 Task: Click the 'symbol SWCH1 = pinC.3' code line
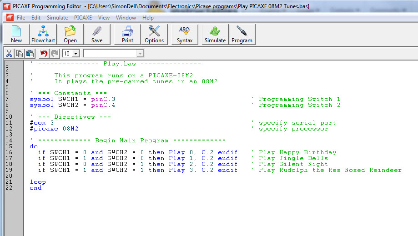[72, 99]
